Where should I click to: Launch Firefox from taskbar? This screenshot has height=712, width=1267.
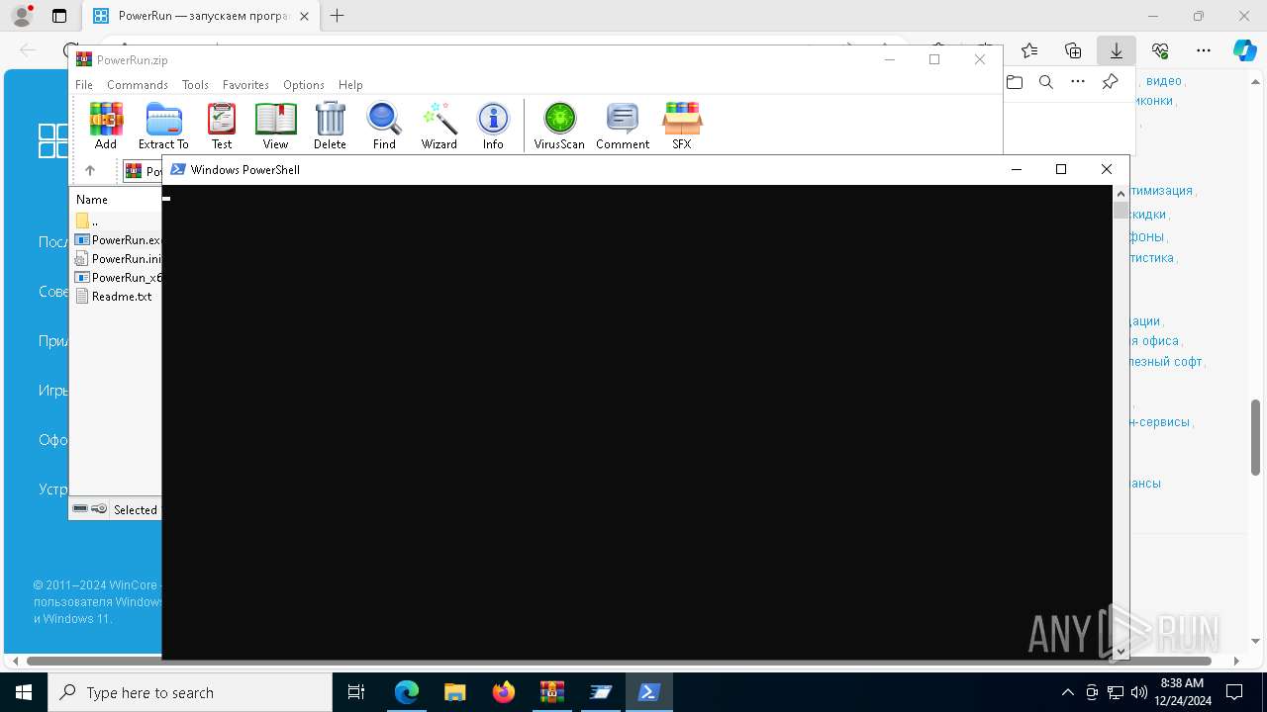[x=504, y=692]
